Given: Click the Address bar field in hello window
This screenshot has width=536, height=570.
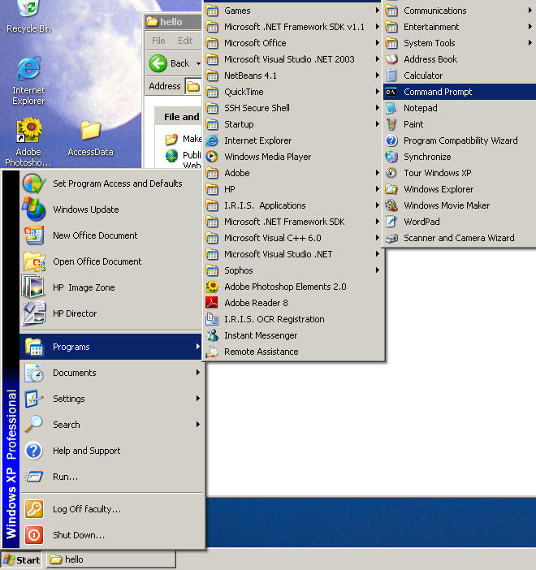Looking at the screenshot, I should pyautogui.click(x=193, y=87).
